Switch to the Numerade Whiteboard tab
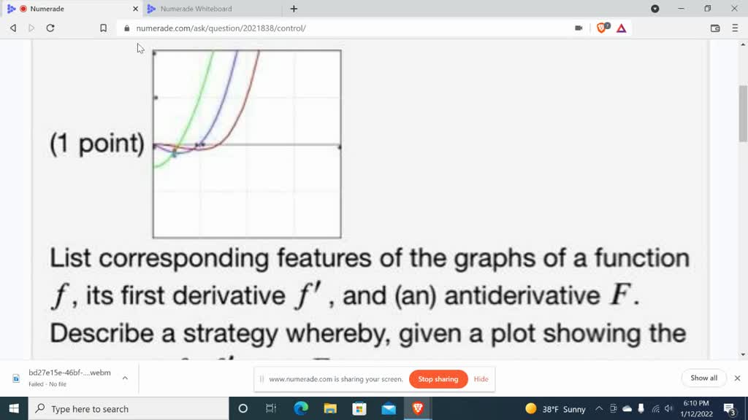The width and height of the screenshot is (748, 420). pyautogui.click(x=197, y=9)
